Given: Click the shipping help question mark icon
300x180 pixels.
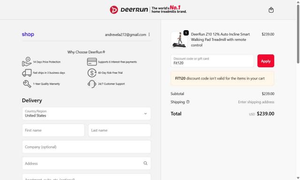Looking at the screenshot, I should point(188,102).
